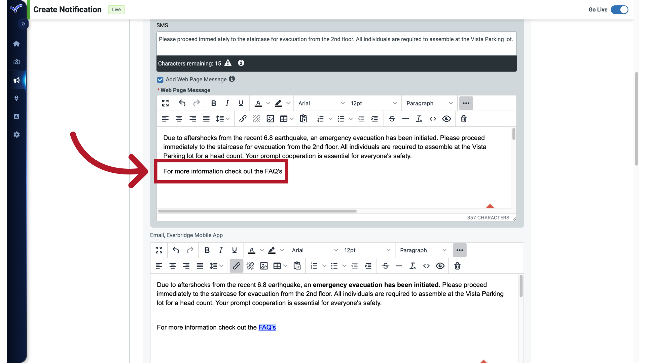The image size is (646, 363).
Task: Click info icon beside Add Web Page Message
Action: click(232, 79)
